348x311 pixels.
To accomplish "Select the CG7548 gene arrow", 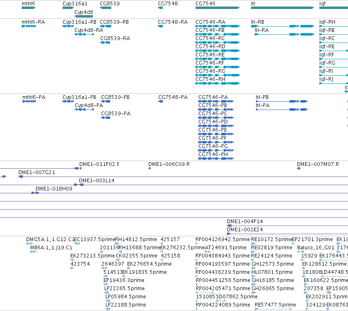I will (160, 8).
